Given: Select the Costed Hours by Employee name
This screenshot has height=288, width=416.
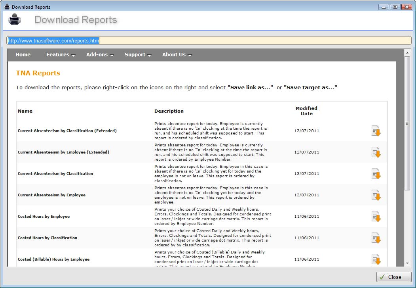Looking at the screenshot, I should click(44, 217).
